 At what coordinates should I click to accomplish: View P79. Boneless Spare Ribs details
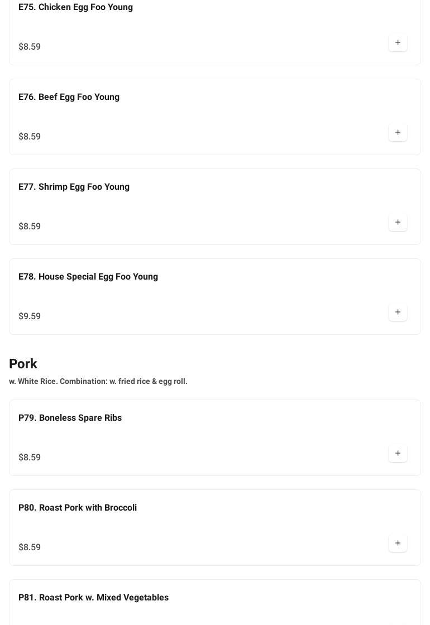coord(70,418)
